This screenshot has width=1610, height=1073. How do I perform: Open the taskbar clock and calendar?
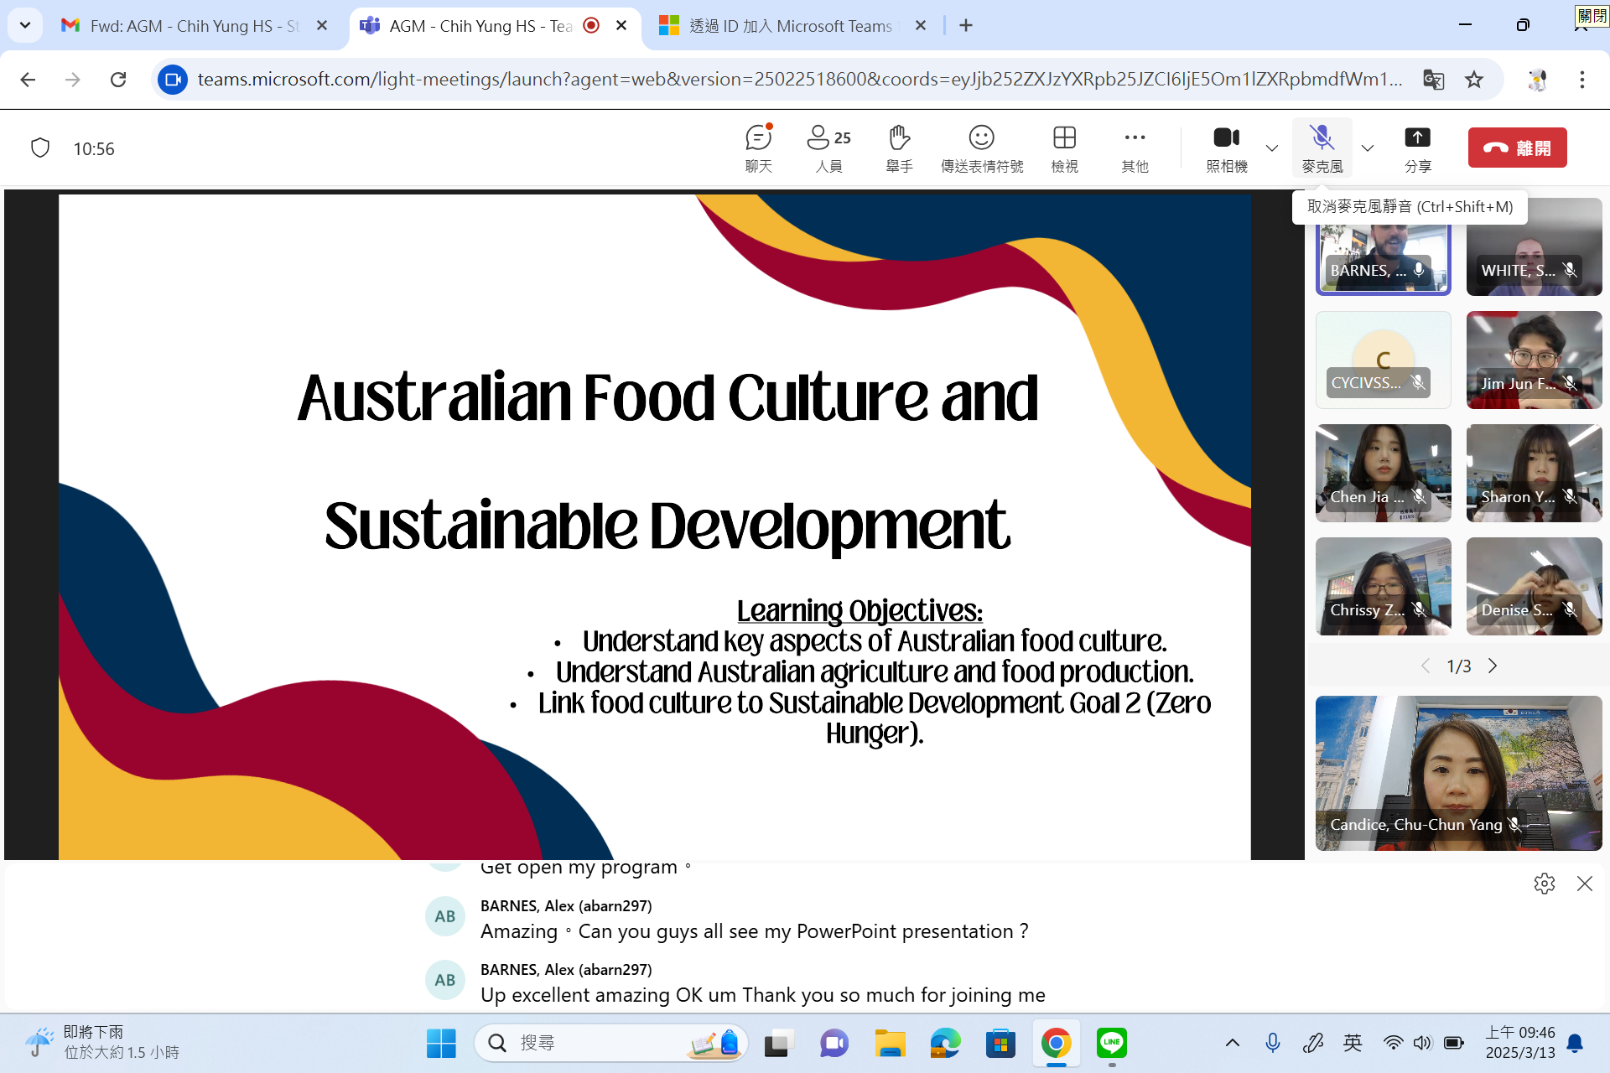point(1519,1043)
